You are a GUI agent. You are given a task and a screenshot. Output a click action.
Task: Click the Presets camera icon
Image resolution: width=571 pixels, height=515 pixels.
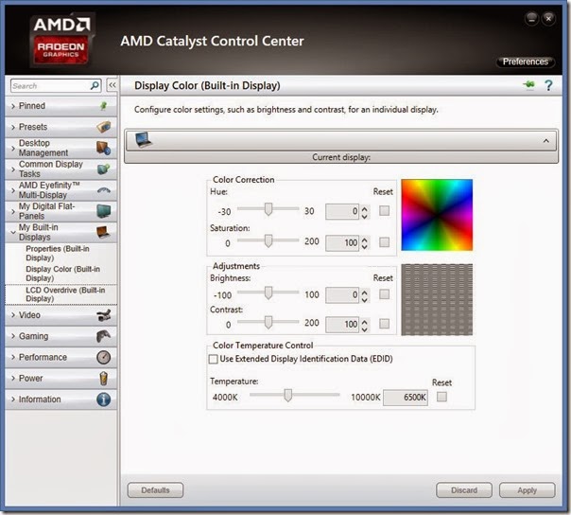pos(104,127)
